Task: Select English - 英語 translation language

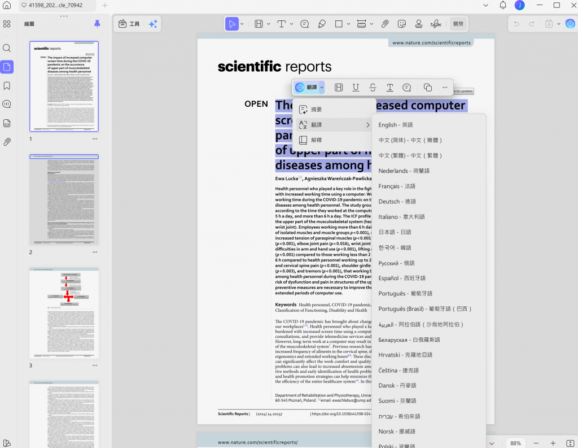Action: [x=429, y=125]
